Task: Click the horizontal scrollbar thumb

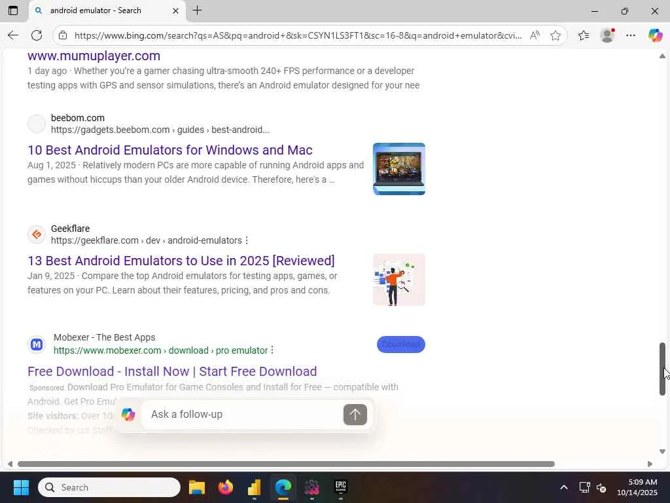Action: [286, 464]
